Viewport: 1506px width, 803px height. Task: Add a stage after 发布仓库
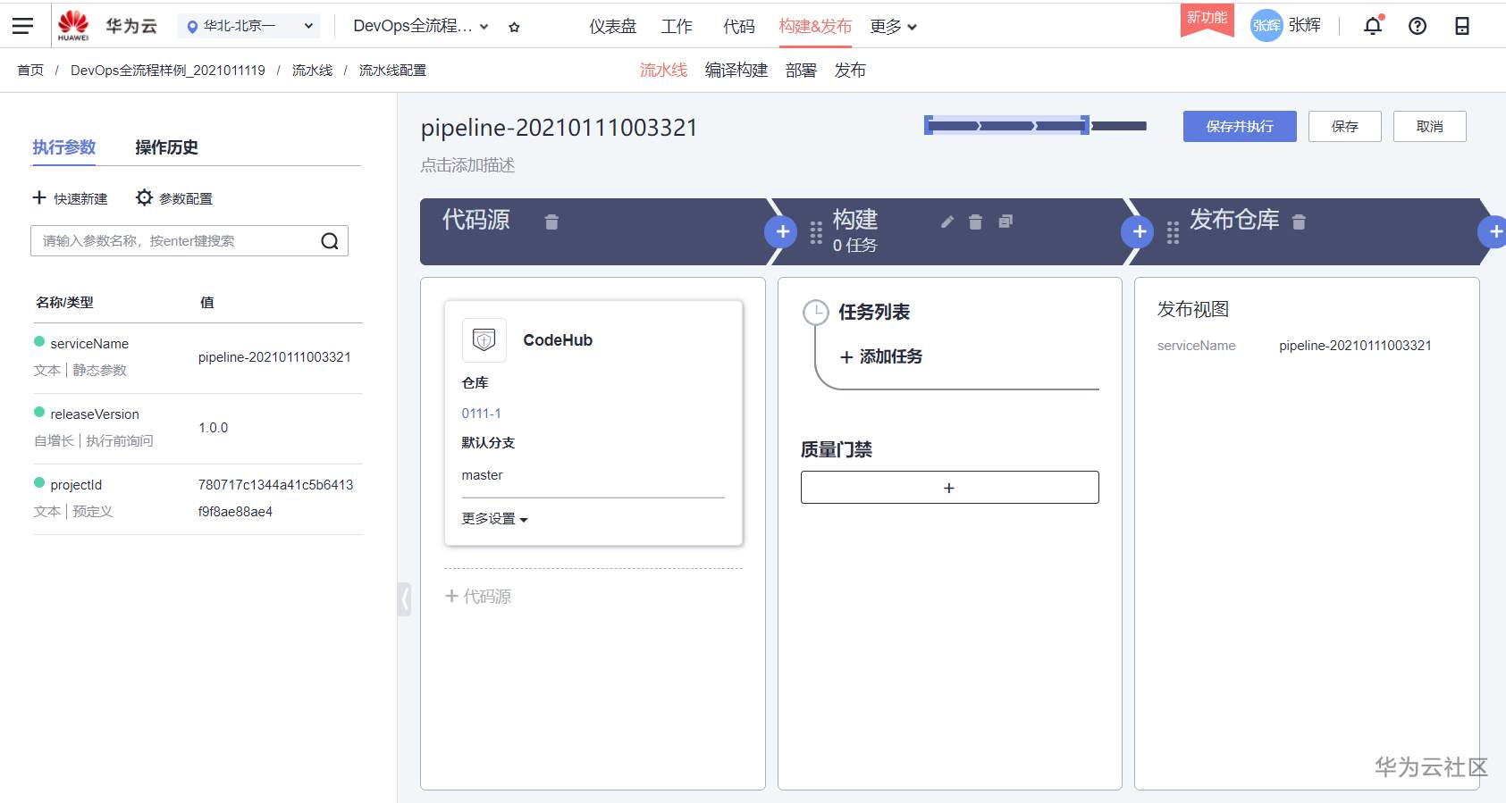point(1493,232)
